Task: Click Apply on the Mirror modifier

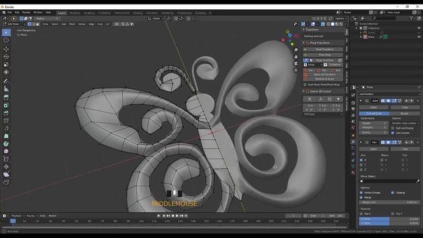Action: [x=373, y=149]
